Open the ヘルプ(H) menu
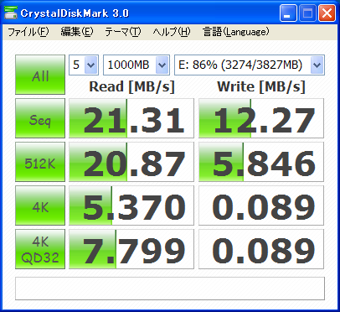340x312 pixels. (x=172, y=32)
